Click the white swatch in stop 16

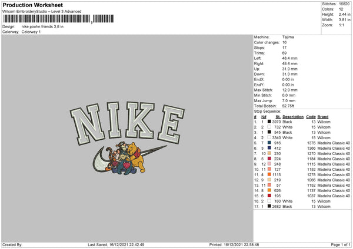pos(269,201)
